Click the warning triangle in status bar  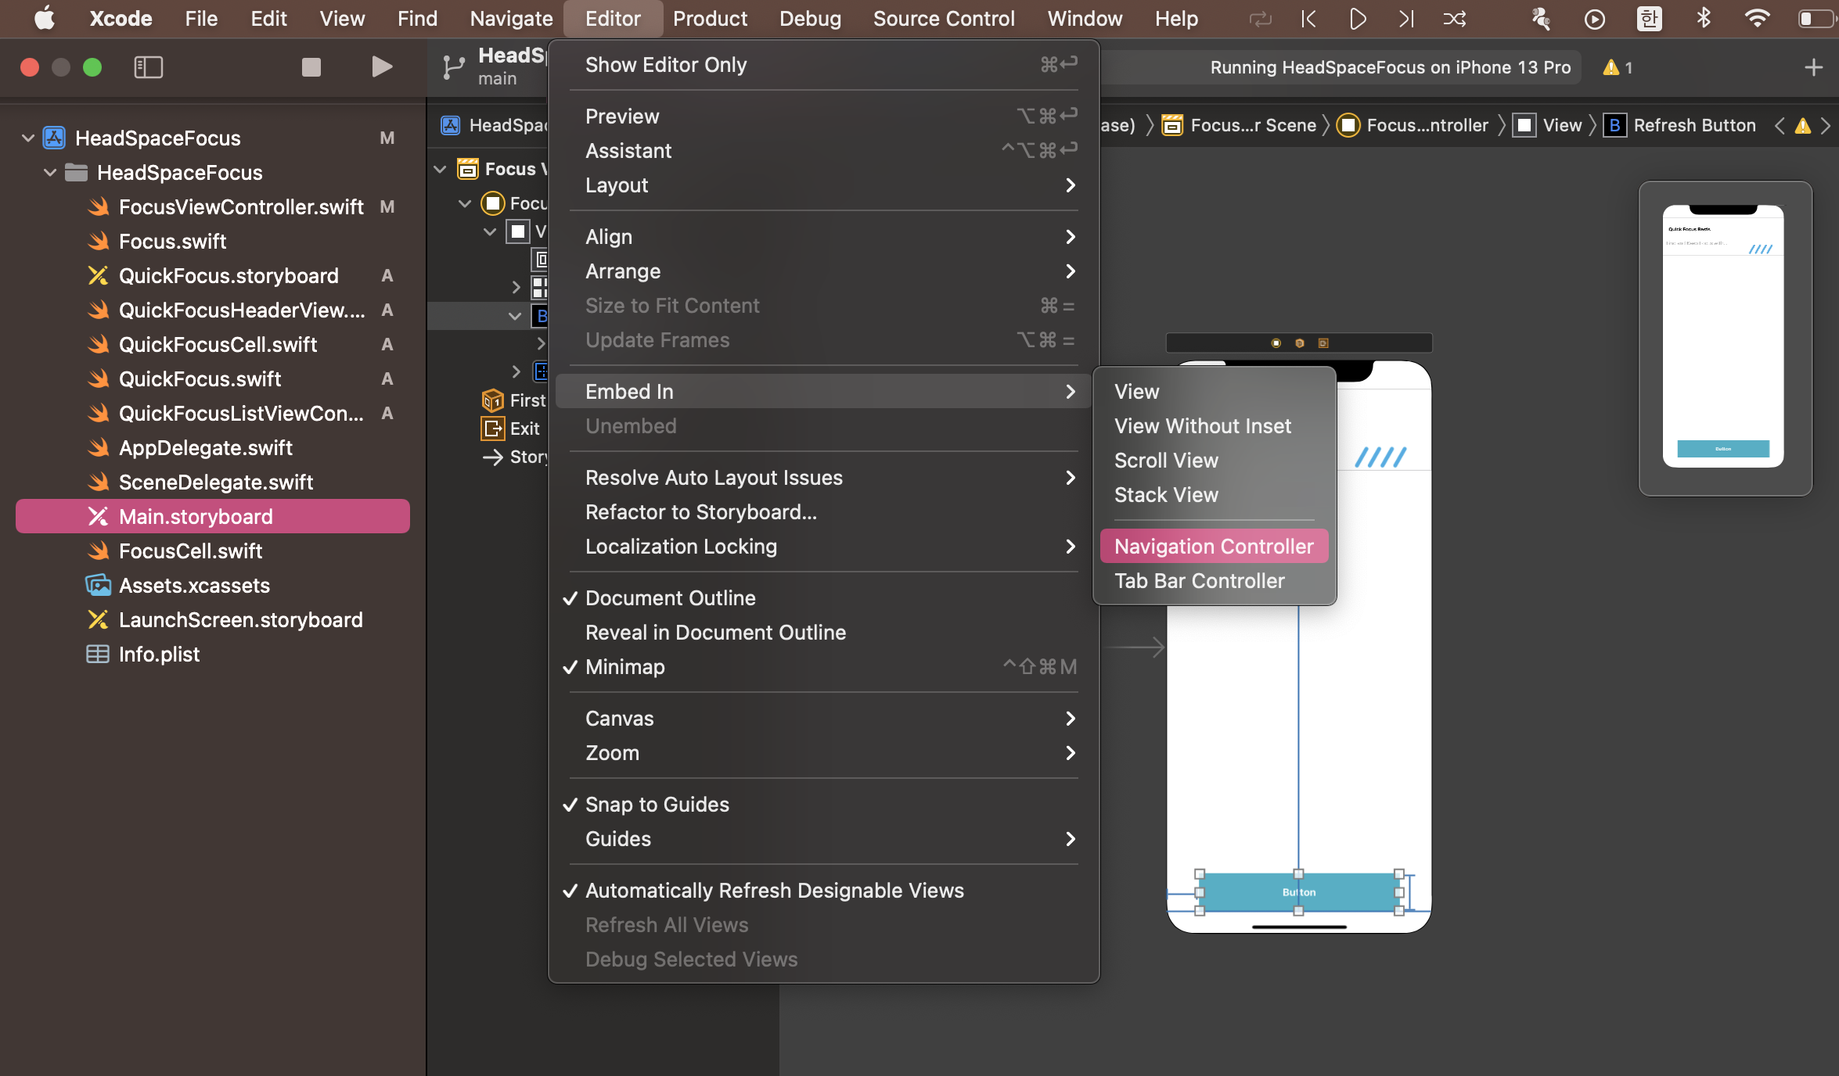click(x=1610, y=67)
